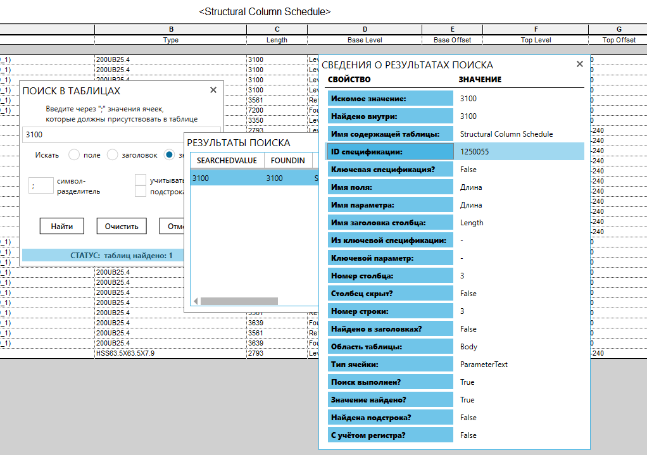Select the 3100 result row in РЕЗУЛЬТАТЫ ПОИСКА
647x455 pixels.
[254, 178]
